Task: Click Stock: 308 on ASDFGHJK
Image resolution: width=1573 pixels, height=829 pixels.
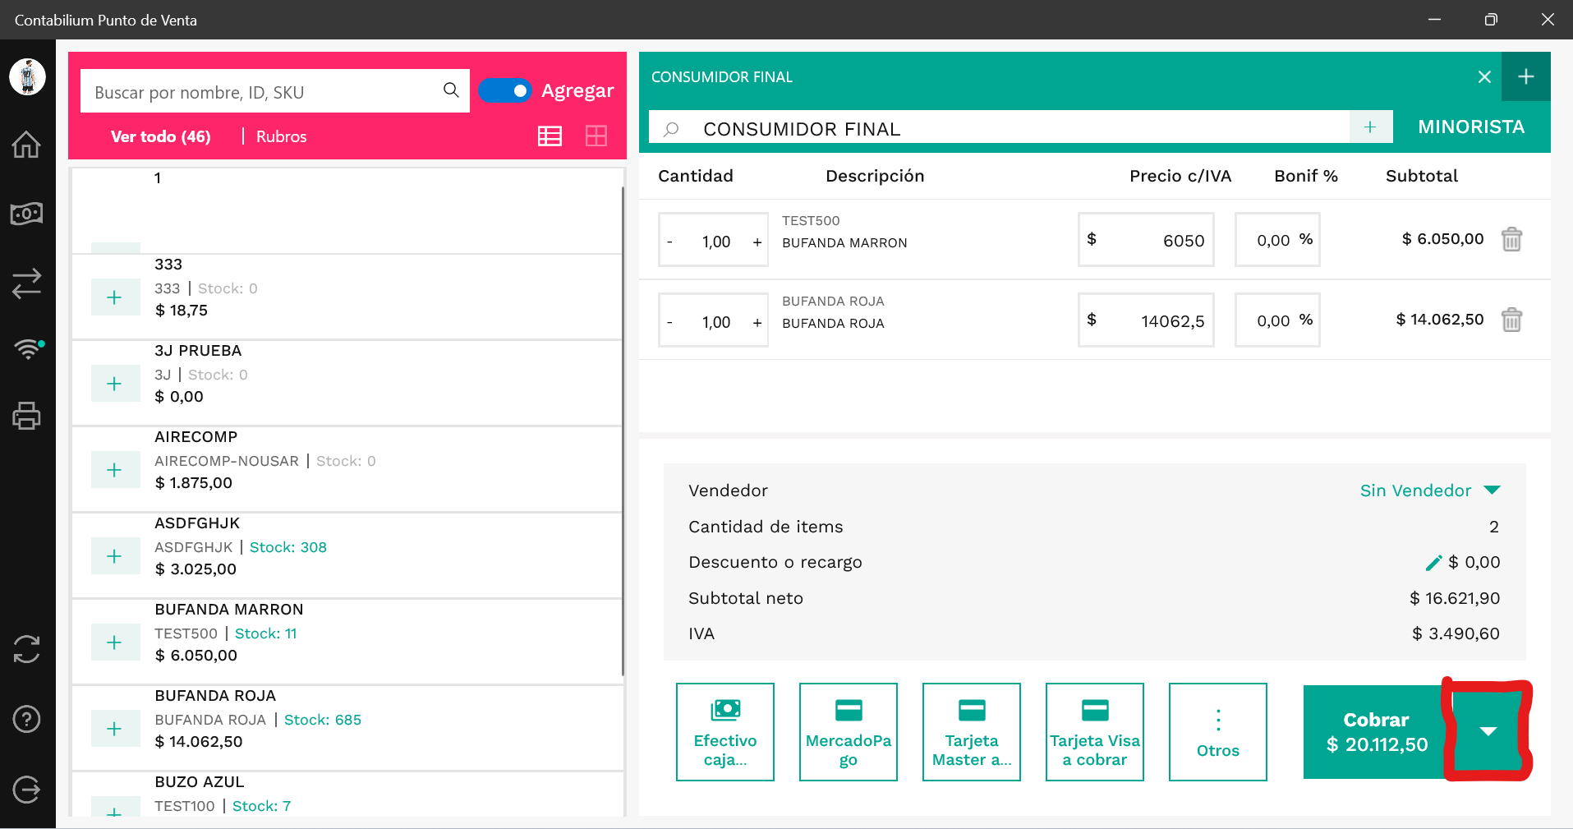Action: (288, 547)
